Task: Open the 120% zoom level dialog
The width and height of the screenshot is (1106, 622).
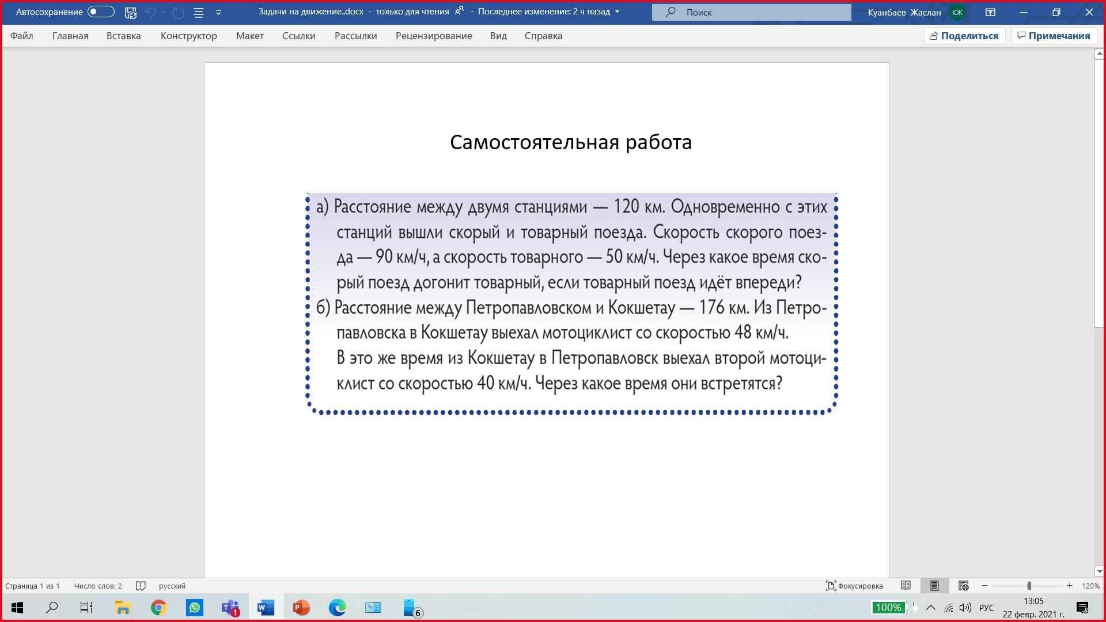Action: coord(1090,586)
